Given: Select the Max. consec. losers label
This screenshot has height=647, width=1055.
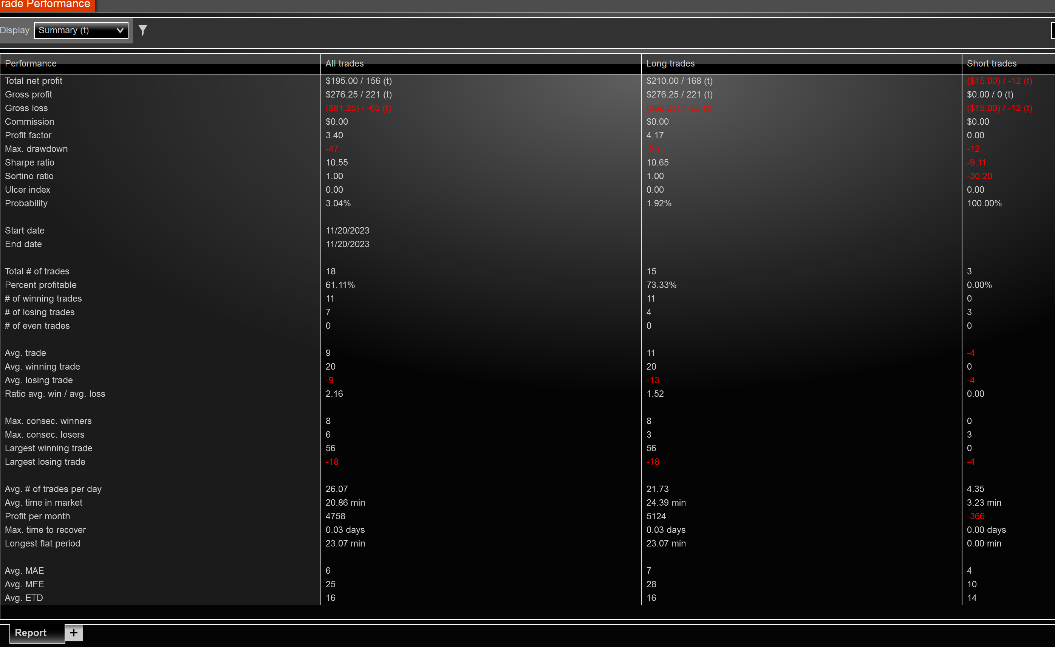Looking at the screenshot, I should tap(45, 435).
